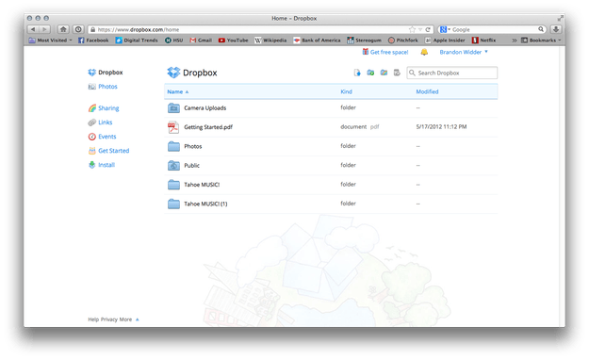
Task: Click the browser home button
Action: [63, 29]
